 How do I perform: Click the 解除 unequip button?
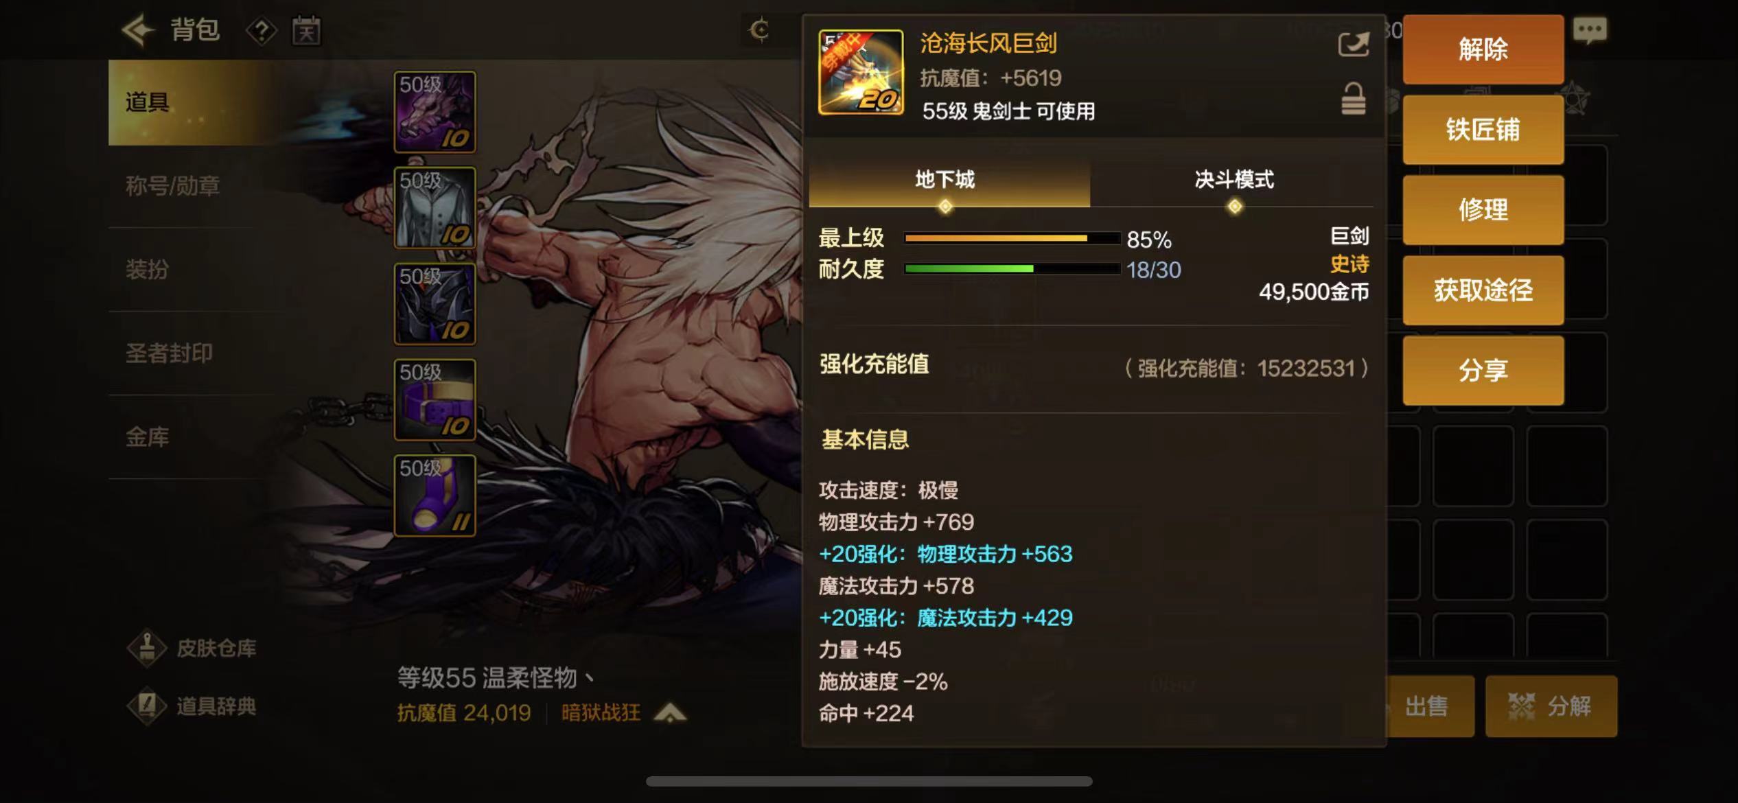click(x=1483, y=49)
